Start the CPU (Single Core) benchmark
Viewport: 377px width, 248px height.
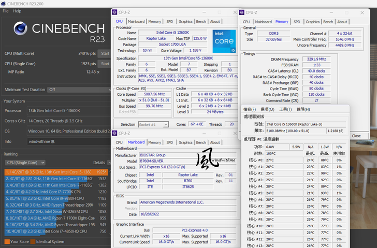[105, 64]
